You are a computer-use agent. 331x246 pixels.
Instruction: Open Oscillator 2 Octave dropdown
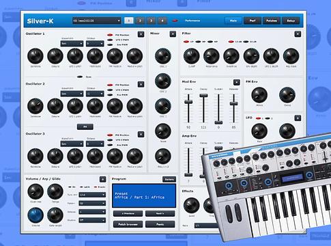pos(95,94)
